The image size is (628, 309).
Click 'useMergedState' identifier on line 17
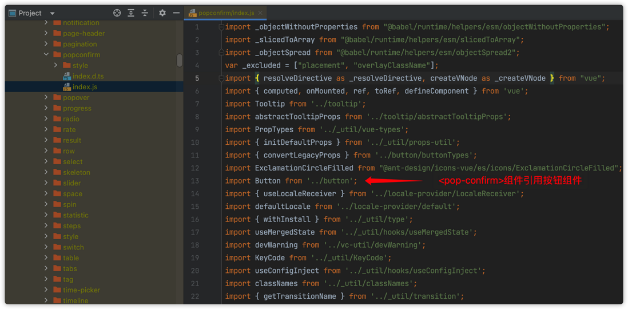[x=285, y=232]
